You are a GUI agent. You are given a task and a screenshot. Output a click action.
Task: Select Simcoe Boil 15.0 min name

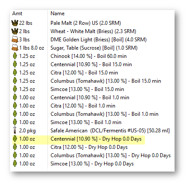pyautogui.click(x=87, y=89)
